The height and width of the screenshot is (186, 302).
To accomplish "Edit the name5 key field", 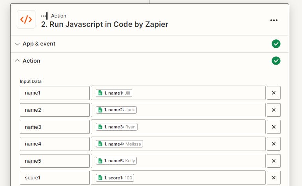I will click(55, 161).
